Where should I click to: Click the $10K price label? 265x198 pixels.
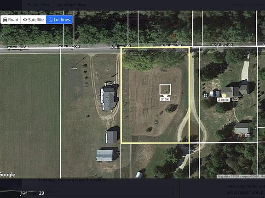165,99
